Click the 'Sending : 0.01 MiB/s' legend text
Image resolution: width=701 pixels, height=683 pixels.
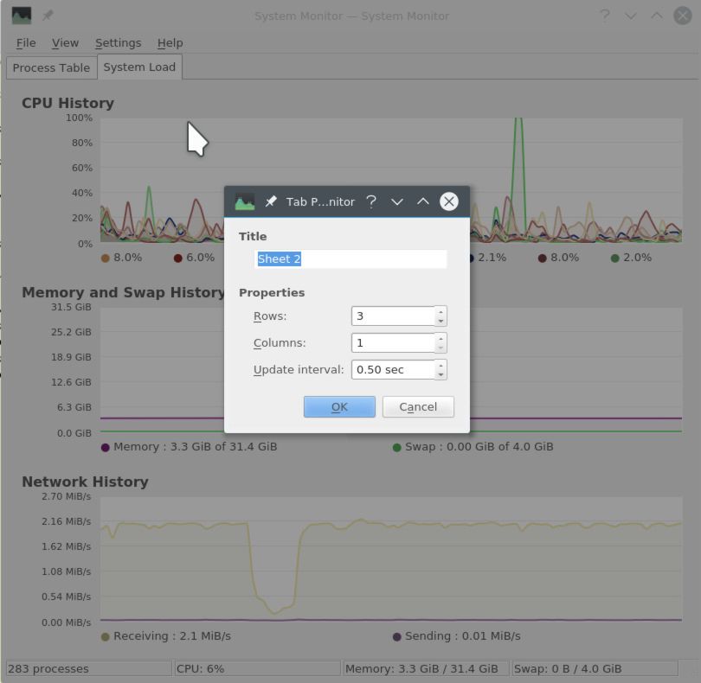click(x=463, y=636)
